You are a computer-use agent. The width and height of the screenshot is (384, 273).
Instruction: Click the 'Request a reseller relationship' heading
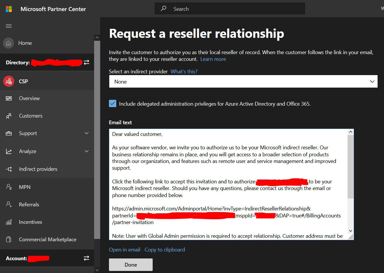tap(196, 33)
